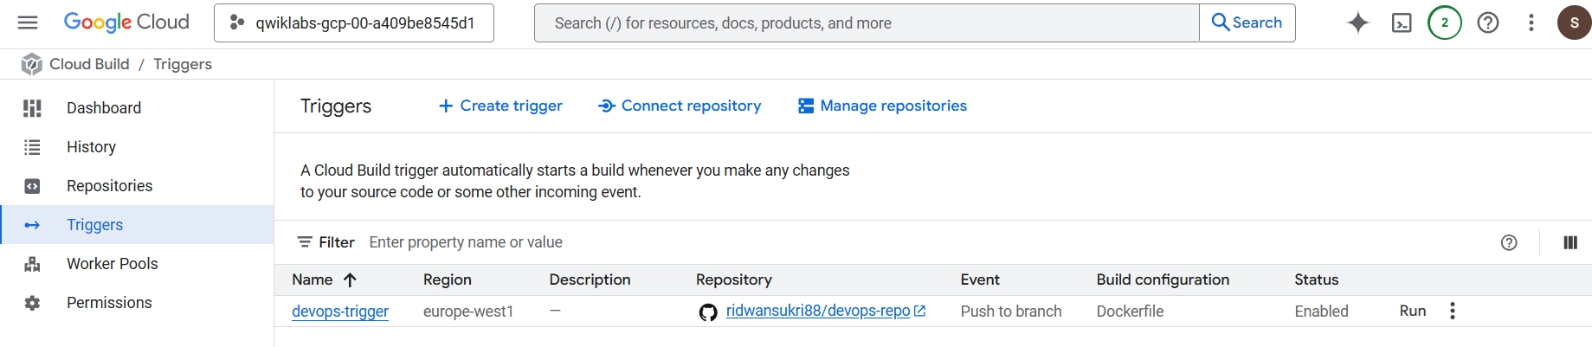Image resolution: width=1592 pixels, height=347 pixels.
Task: Click the Region column header
Action: (447, 280)
